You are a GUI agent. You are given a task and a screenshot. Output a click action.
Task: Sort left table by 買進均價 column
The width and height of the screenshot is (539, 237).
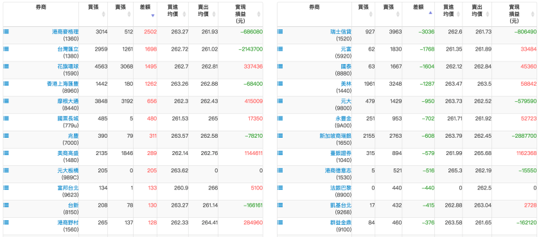184,14
